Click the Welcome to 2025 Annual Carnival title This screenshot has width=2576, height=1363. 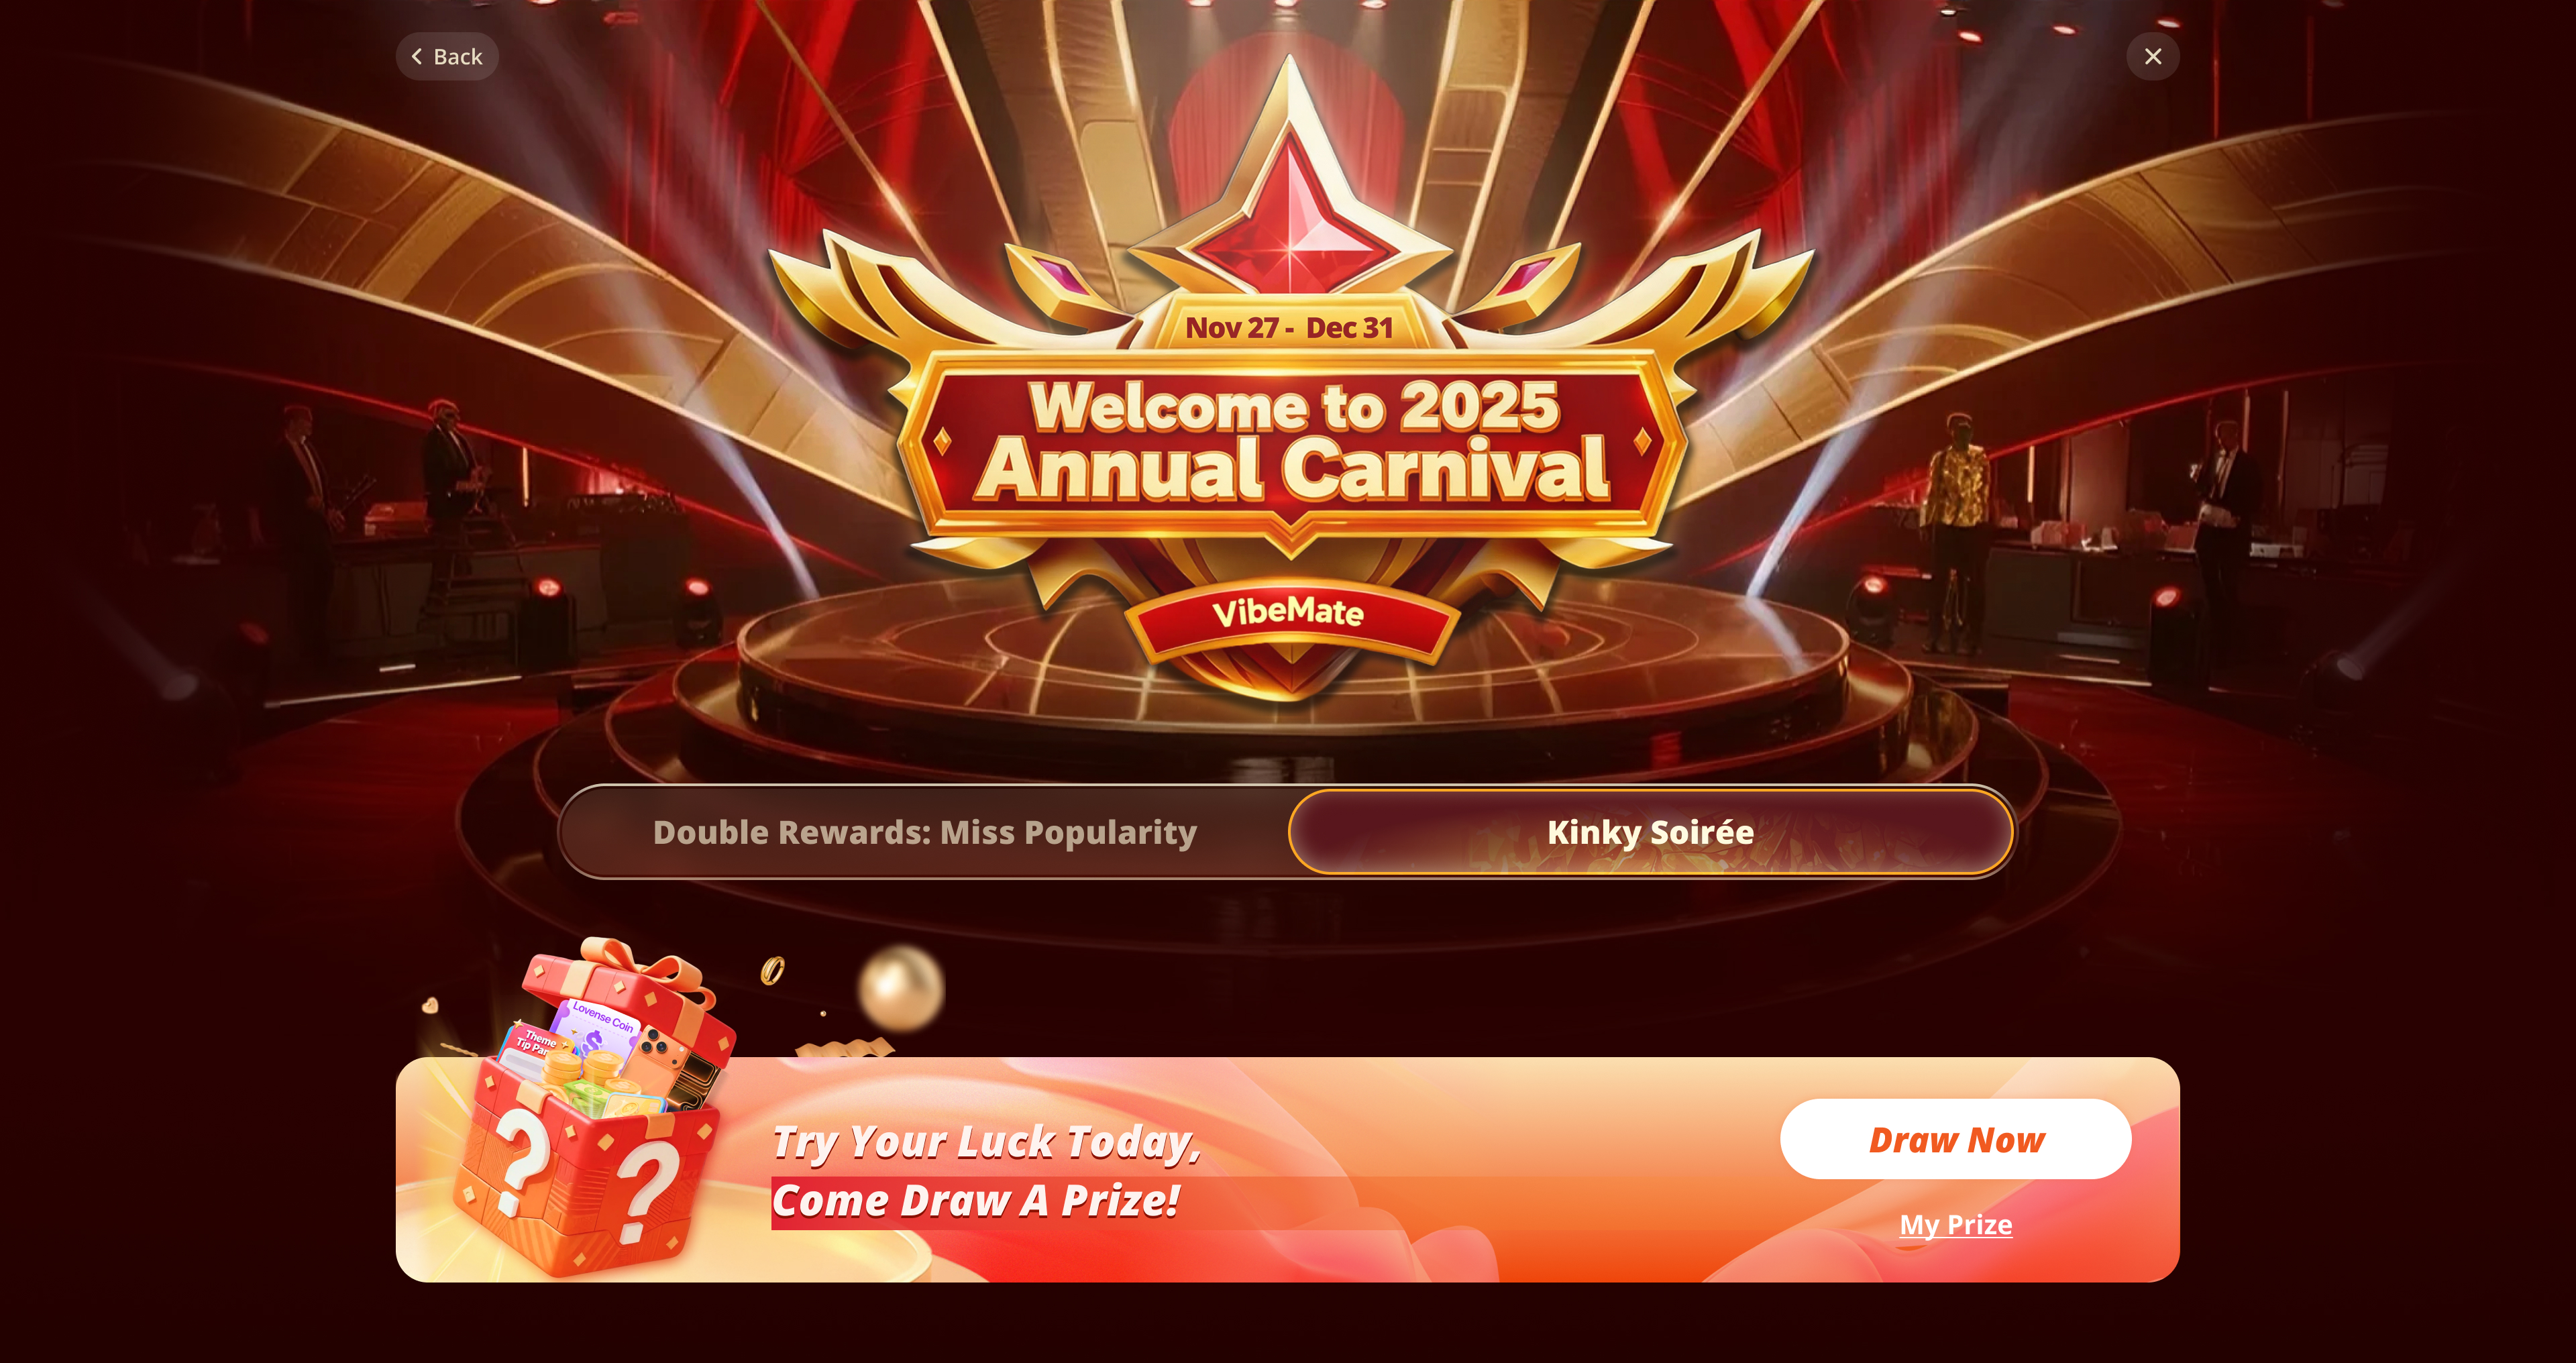coord(1292,440)
